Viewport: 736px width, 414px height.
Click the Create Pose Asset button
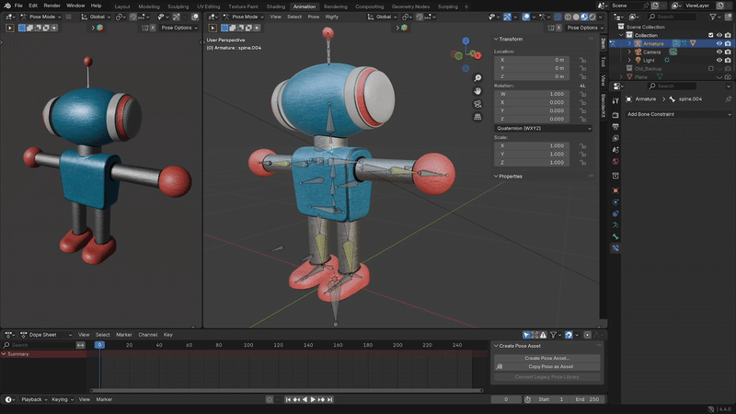click(546, 358)
